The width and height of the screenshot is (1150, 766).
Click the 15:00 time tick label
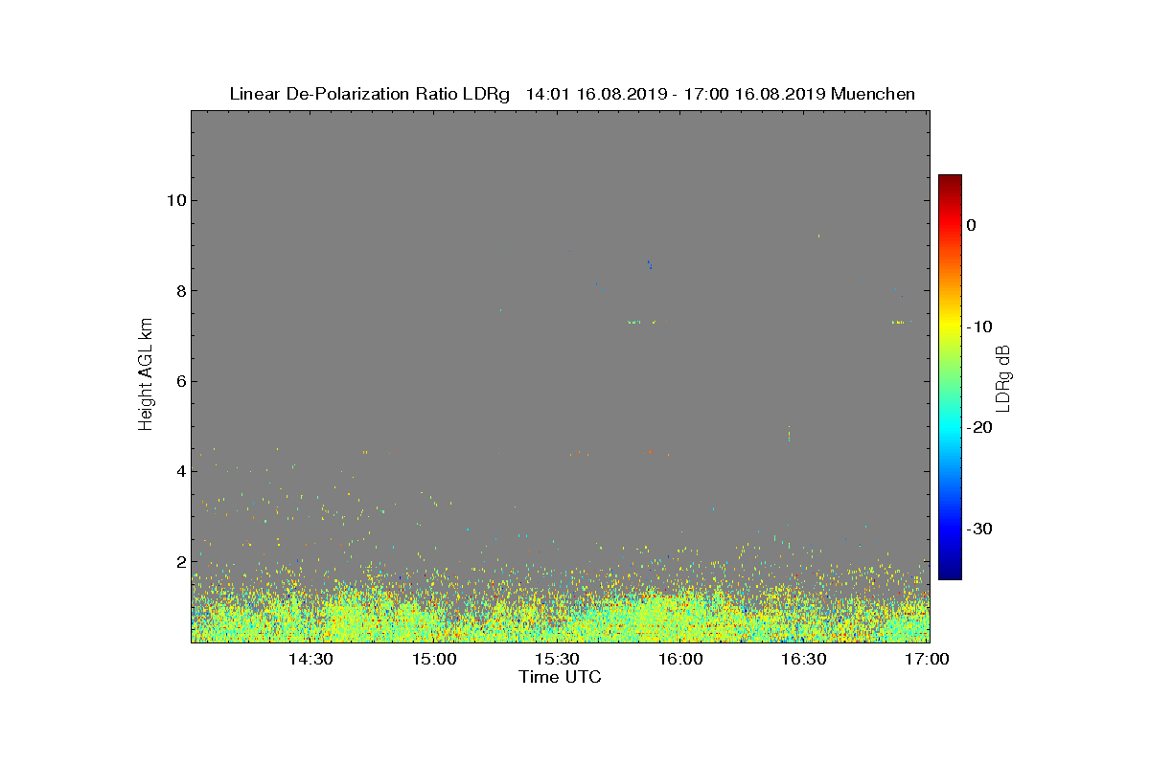click(x=434, y=659)
